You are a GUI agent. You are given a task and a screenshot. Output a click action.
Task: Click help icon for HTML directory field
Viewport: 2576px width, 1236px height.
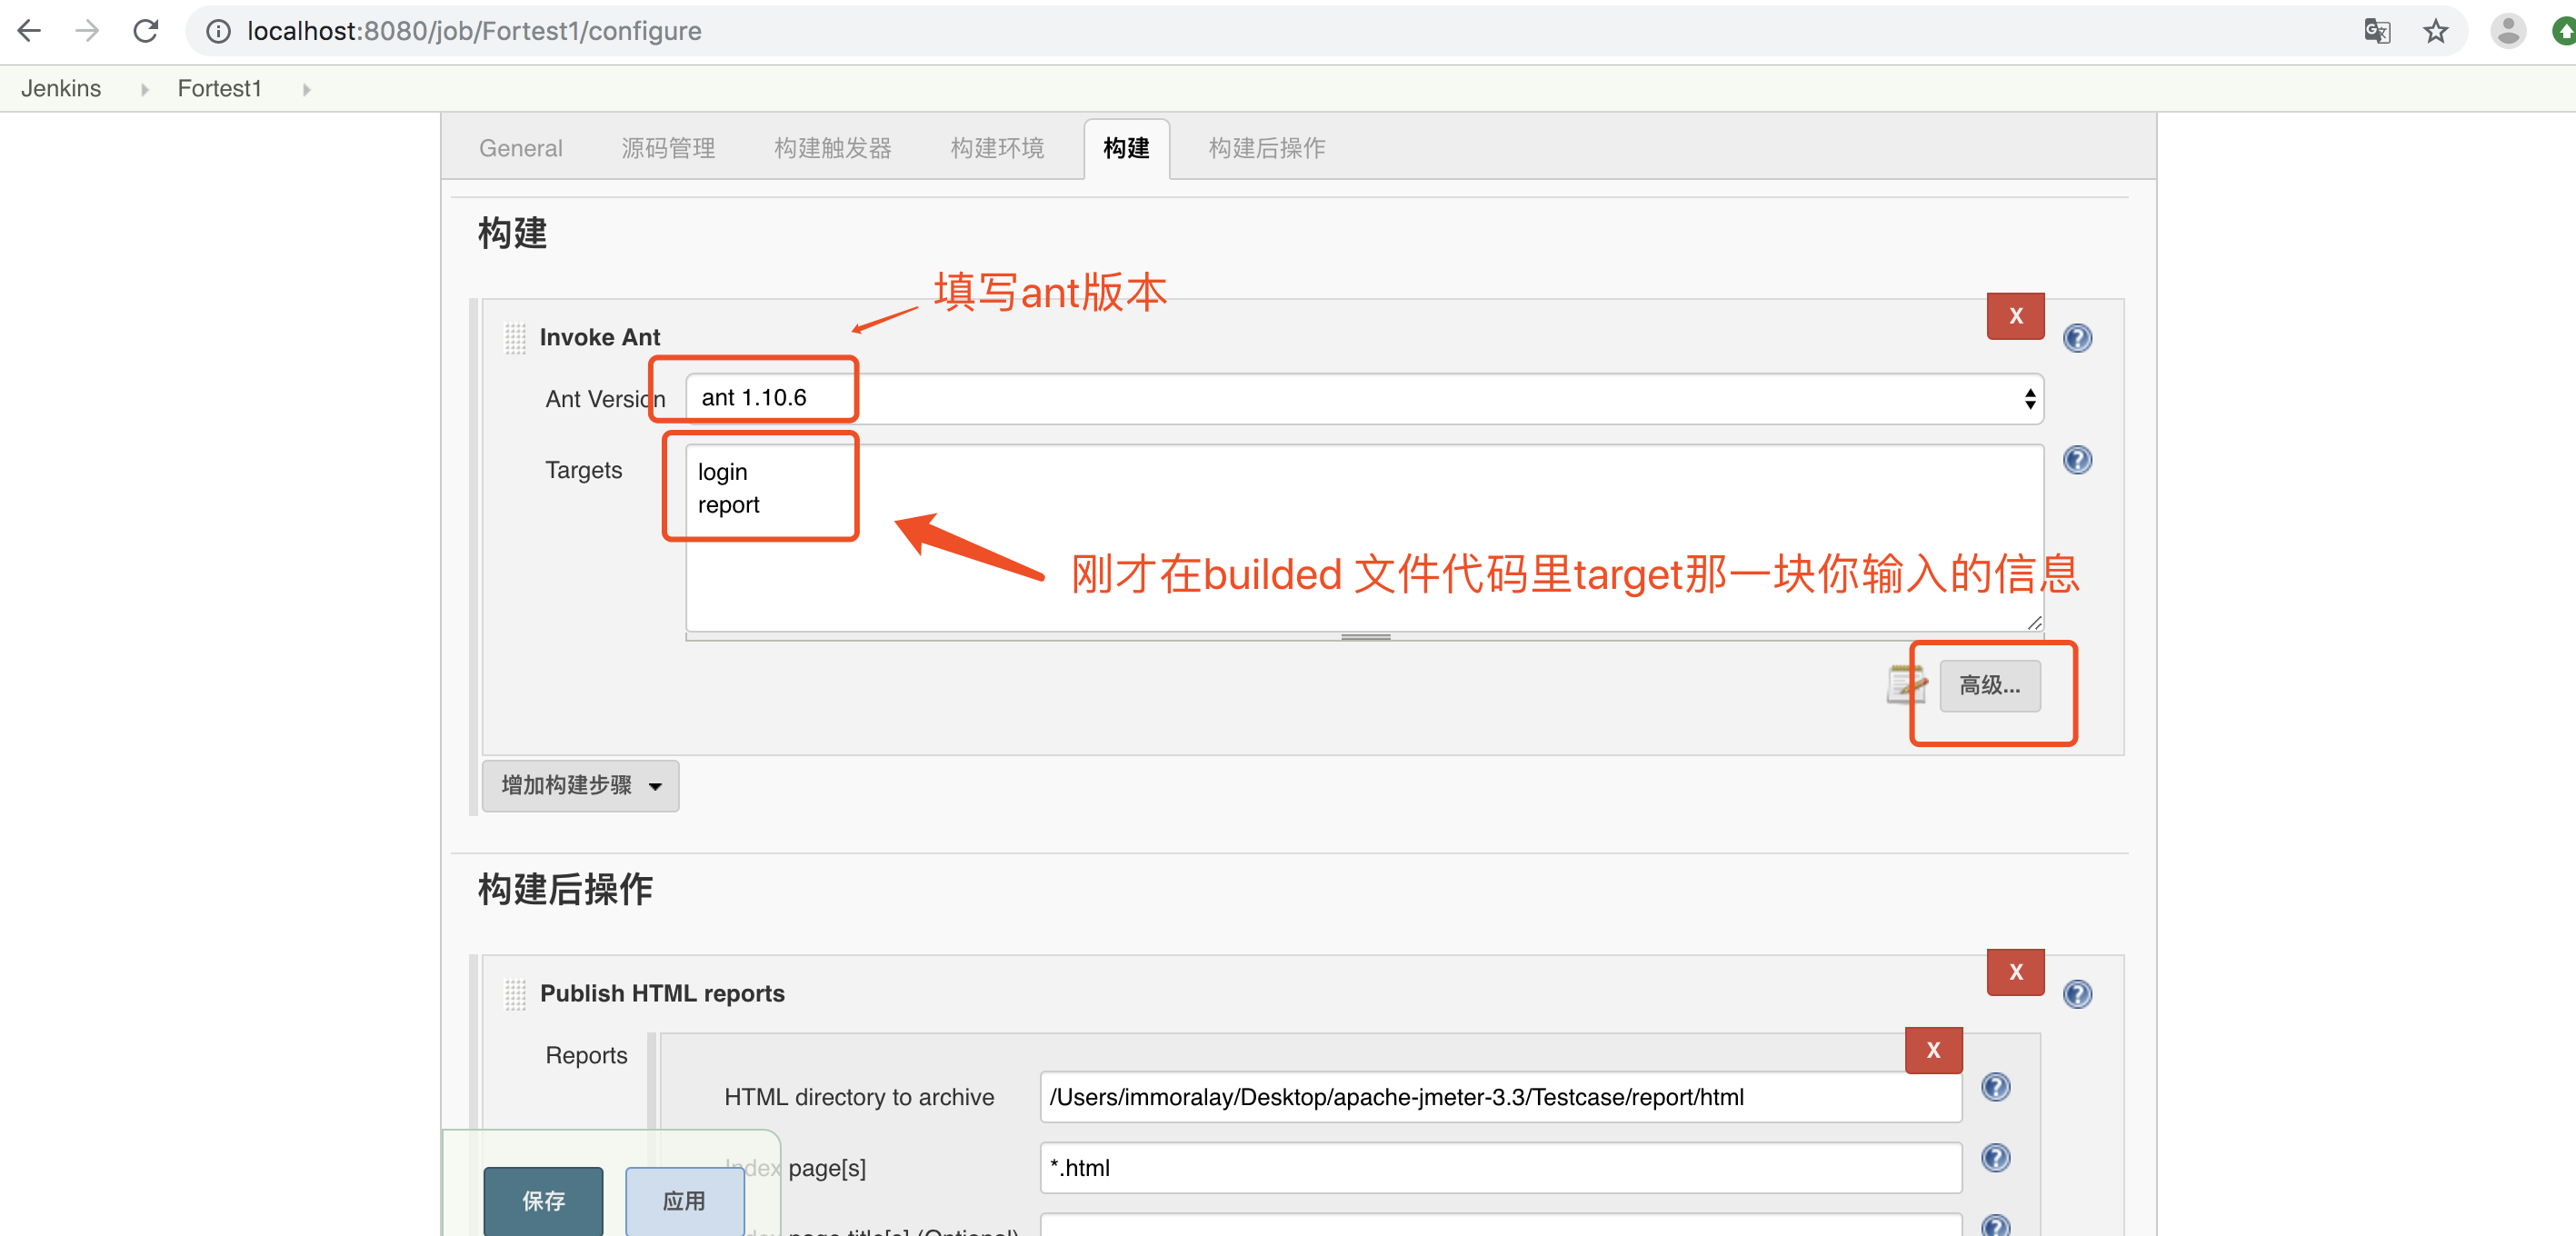tap(1995, 1087)
